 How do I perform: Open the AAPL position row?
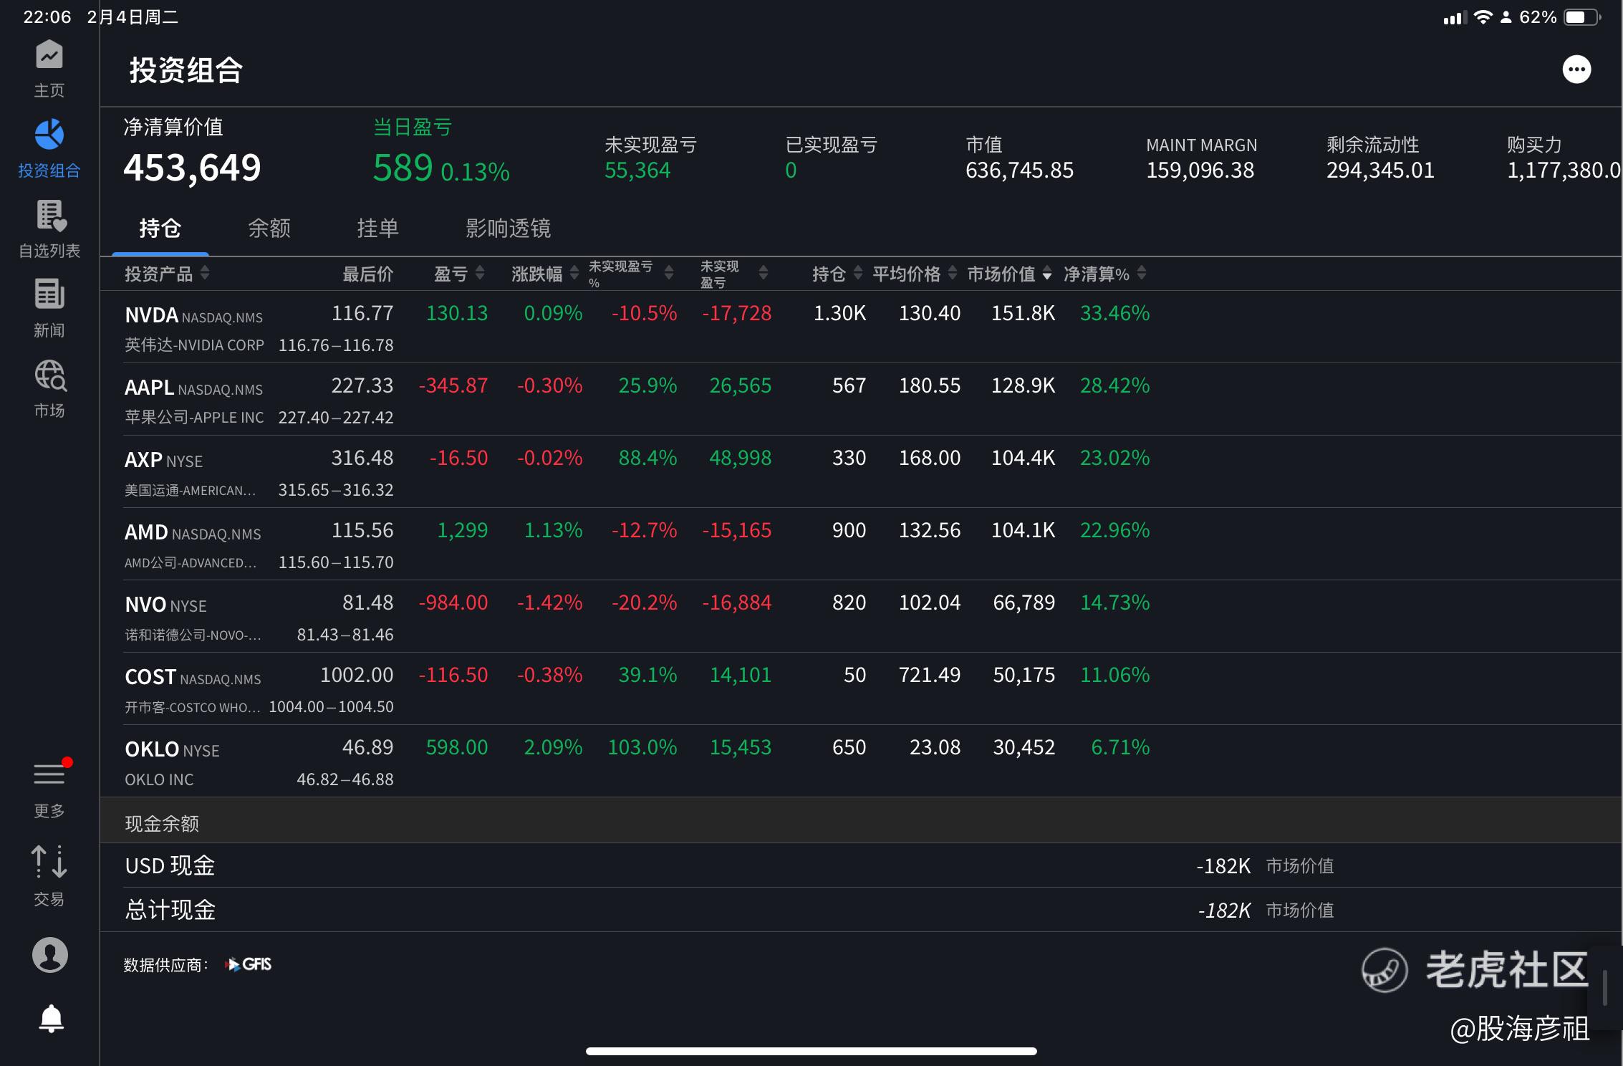861,400
